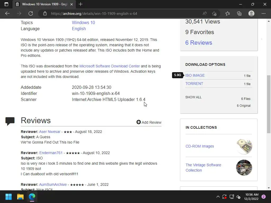Image resolution: width=271 pixels, height=203 pixels.
Task: Click the address bar URL
Action: coord(94,13)
